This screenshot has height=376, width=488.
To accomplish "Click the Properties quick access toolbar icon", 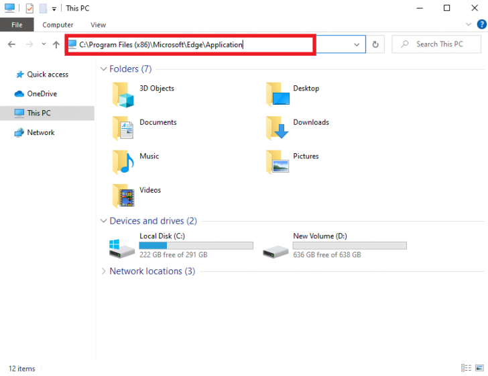I will pyautogui.click(x=29, y=8).
